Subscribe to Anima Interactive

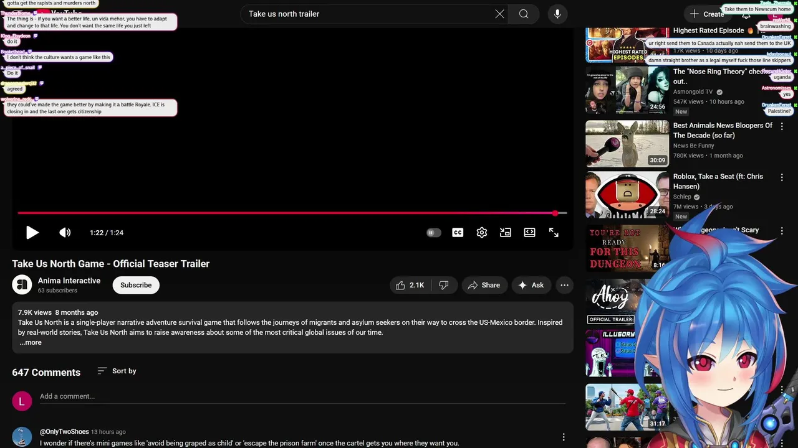click(136, 285)
